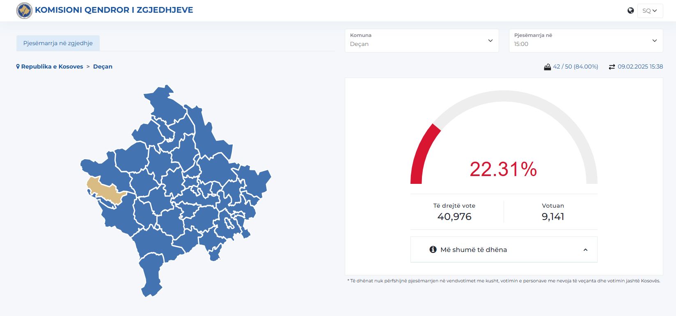Click the globe language icon
Image resolution: width=676 pixels, height=316 pixels.
click(630, 11)
